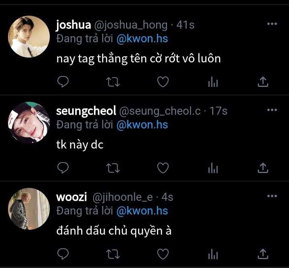Reply to woozi's tweet
Screen dimensions: 289x268
pyautogui.click(x=63, y=254)
